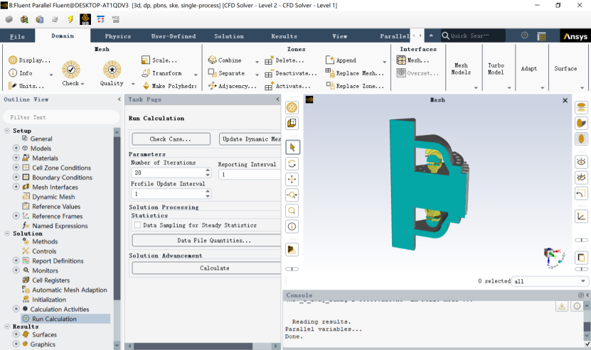Toggle Data Sampling for Steady Statistics checkbox

click(137, 225)
